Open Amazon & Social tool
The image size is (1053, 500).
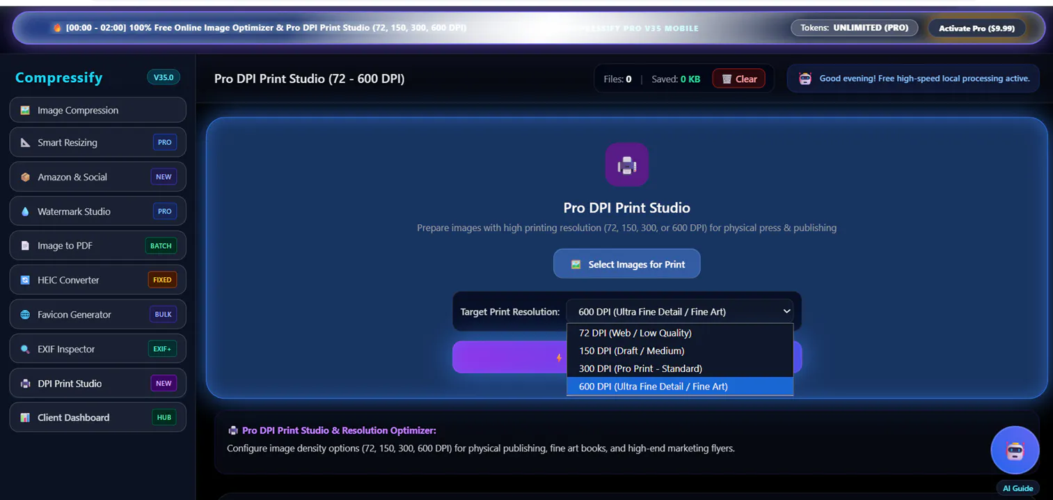98,177
